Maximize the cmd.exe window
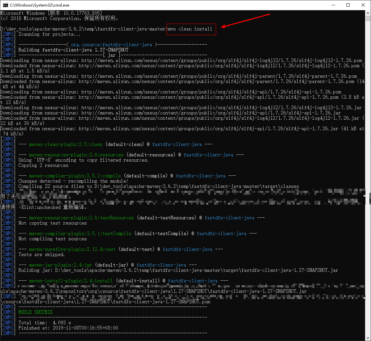 348,5
